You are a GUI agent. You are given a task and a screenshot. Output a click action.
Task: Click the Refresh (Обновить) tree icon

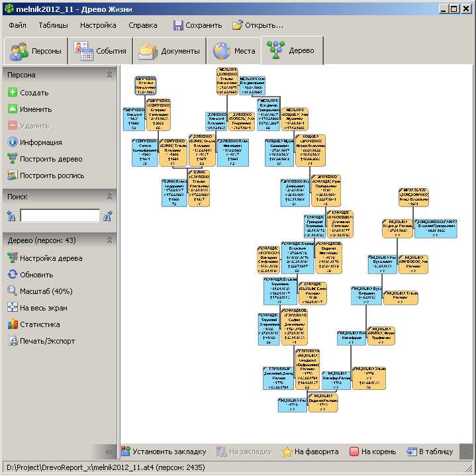point(12,275)
